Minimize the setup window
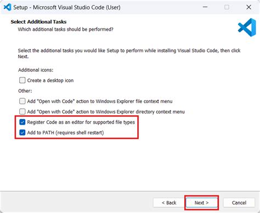Screen dimensions: 260x213 (x=205, y=7)
